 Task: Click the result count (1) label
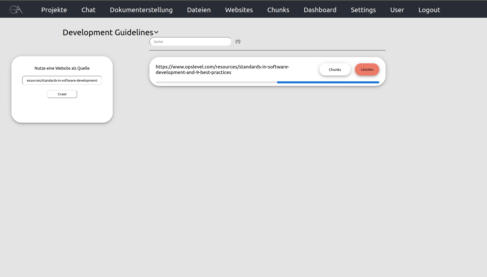point(238,41)
